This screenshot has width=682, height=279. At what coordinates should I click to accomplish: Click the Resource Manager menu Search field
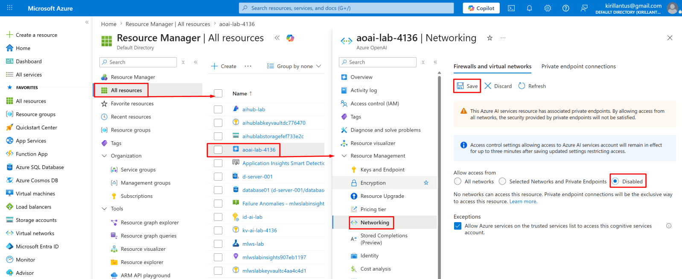(x=138, y=62)
